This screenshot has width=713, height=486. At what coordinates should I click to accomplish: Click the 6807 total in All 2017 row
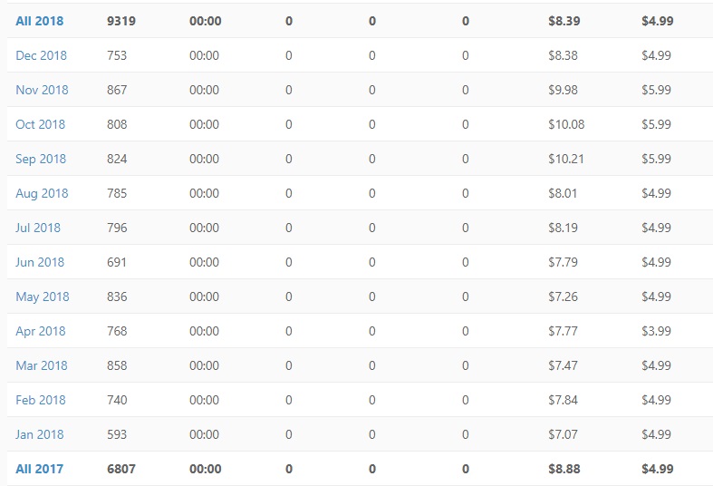pos(121,469)
